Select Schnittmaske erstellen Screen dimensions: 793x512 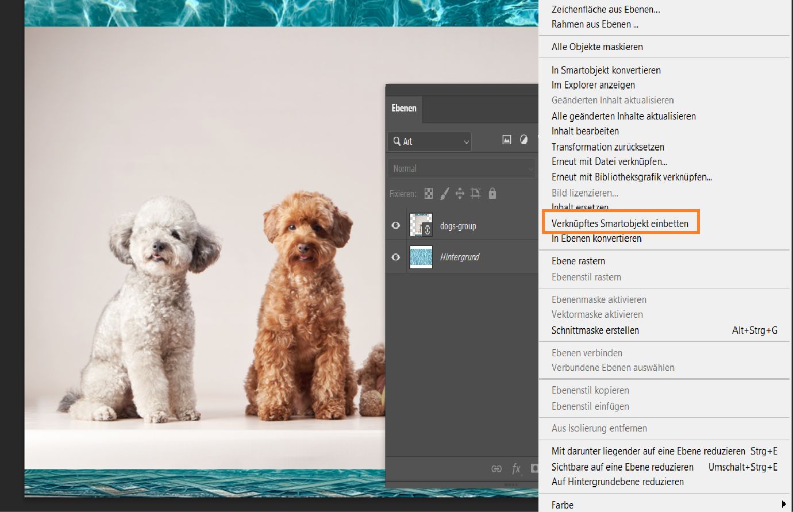pyautogui.click(x=595, y=330)
